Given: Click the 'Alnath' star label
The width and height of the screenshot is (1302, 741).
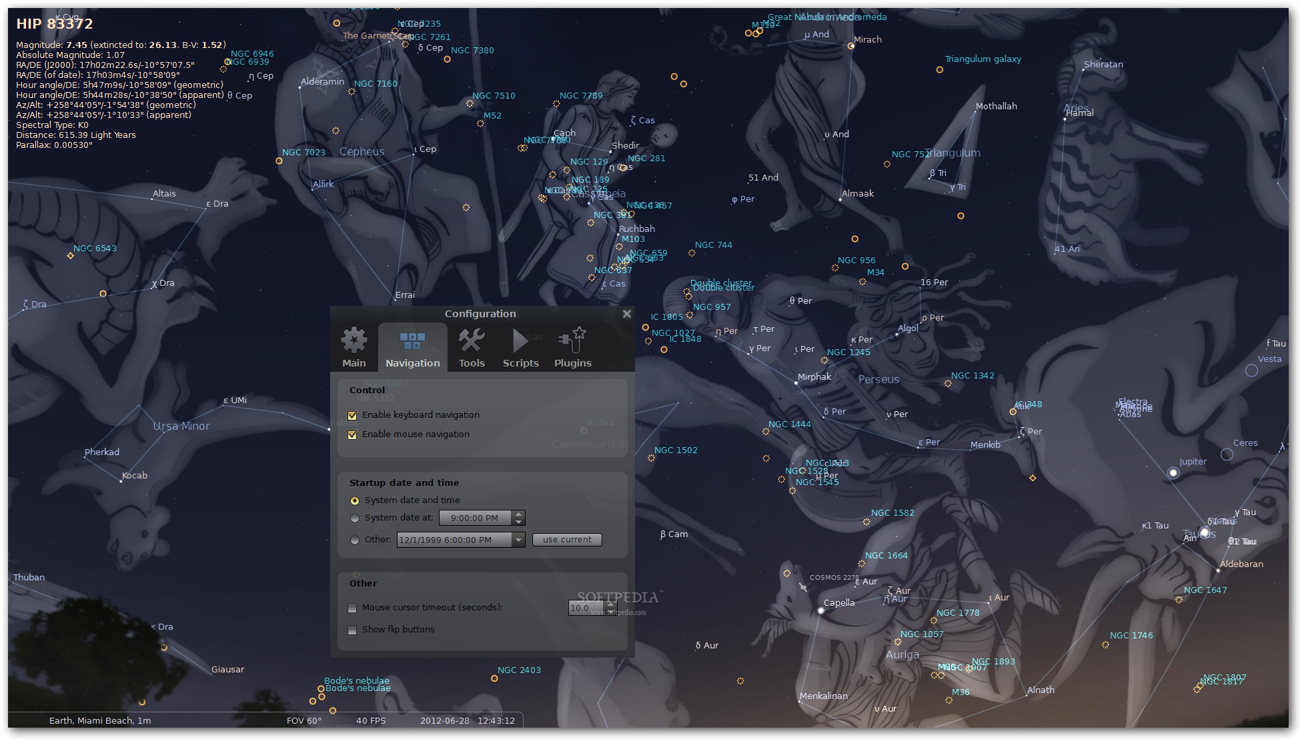Looking at the screenshot, I should (x=1041, y=690).
